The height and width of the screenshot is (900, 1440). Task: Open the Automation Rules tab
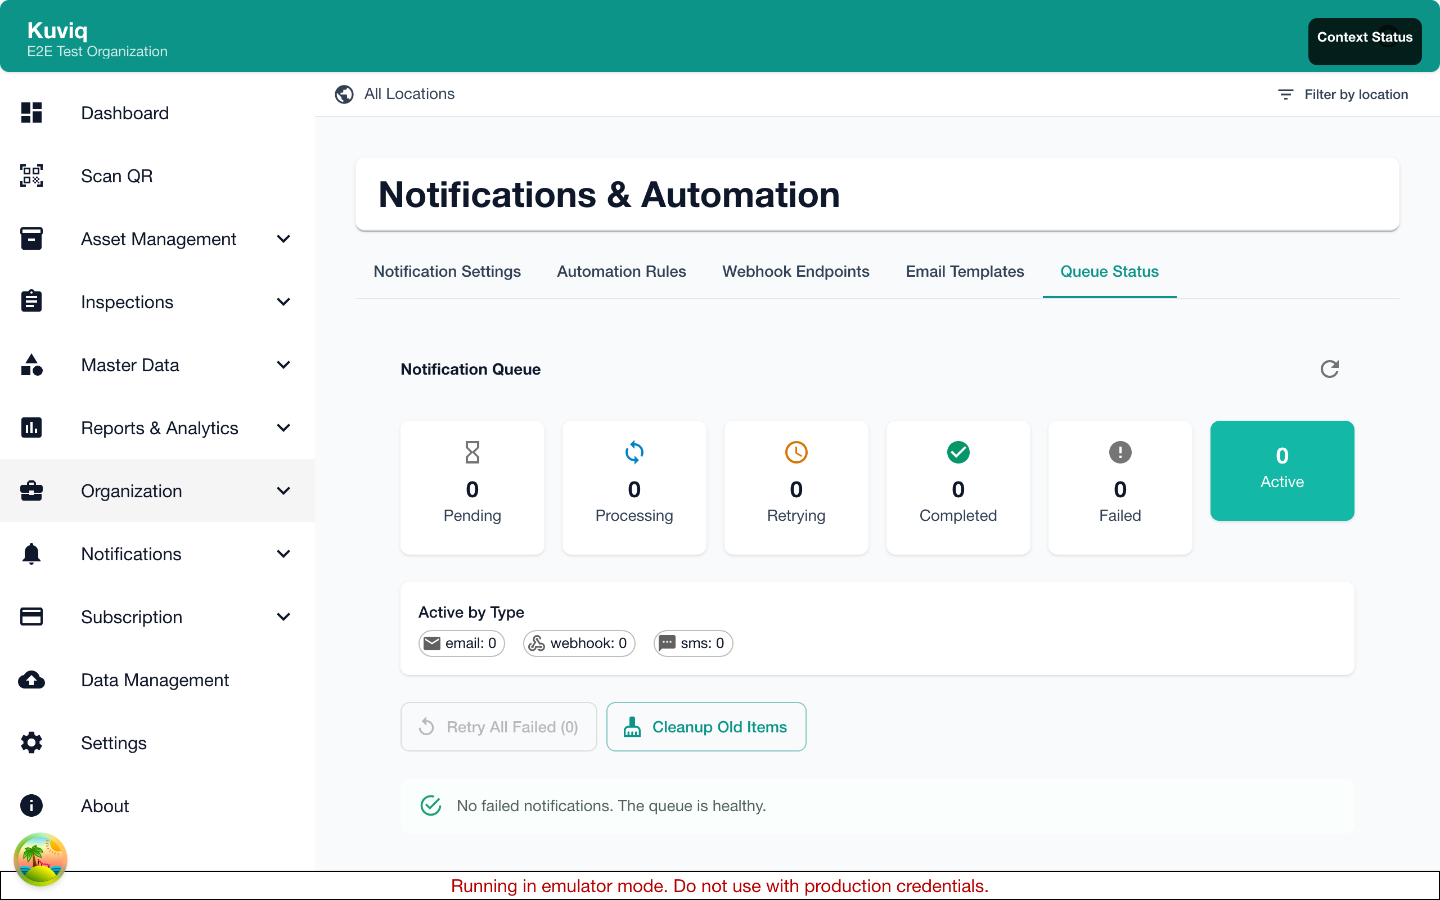(x=621, y=272)
